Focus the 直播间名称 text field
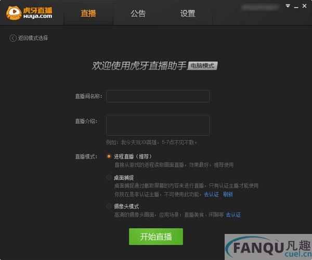This screenshot has width=312, height=260. [x=158, y=96]
